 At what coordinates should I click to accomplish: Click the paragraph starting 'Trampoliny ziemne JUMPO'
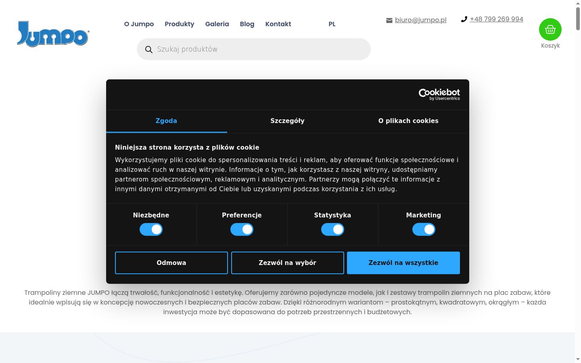pos(287,302)
